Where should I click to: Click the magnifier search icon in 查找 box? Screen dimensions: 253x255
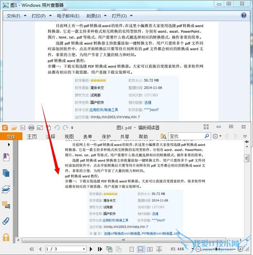(207, 136)
